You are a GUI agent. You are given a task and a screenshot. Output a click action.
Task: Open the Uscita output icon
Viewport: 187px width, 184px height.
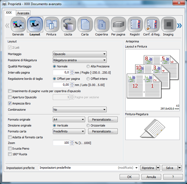tap(68, 25)
